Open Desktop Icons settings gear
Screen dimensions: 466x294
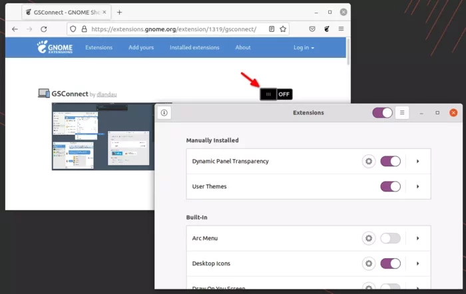tap(369, 263)
